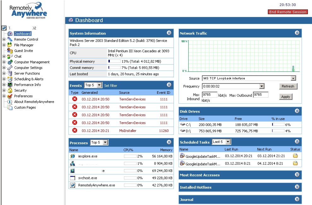The height and width of the screenshot is (205, 312).
Task: Collapse the Scheduled Tasks panel
Action: coord(297,141)
